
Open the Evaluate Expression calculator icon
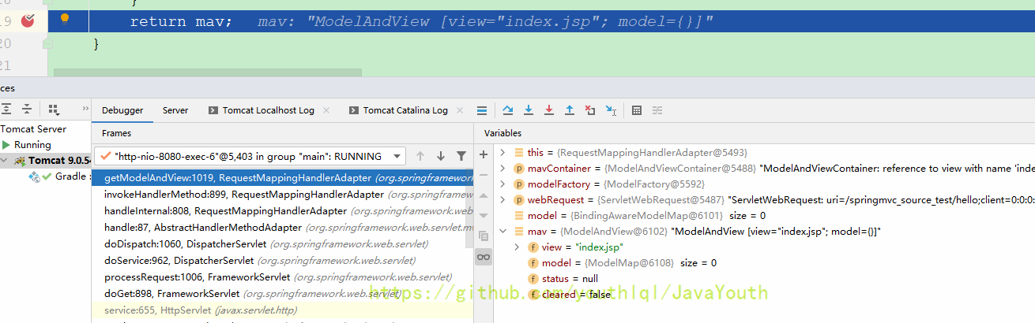[x=637, y=110]
